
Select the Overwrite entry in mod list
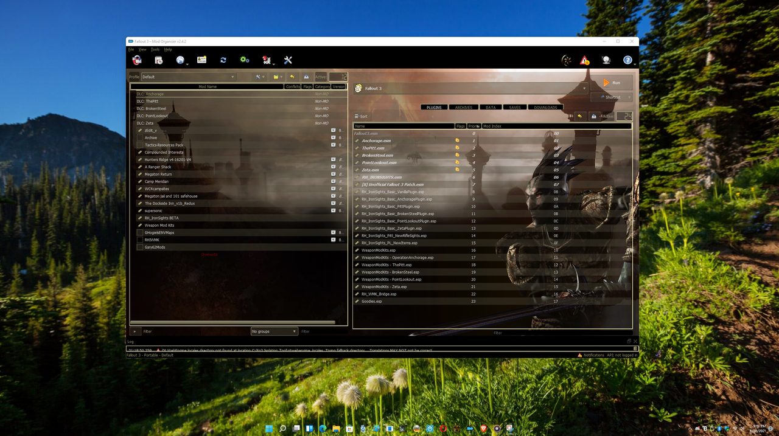tap(209, 254)
